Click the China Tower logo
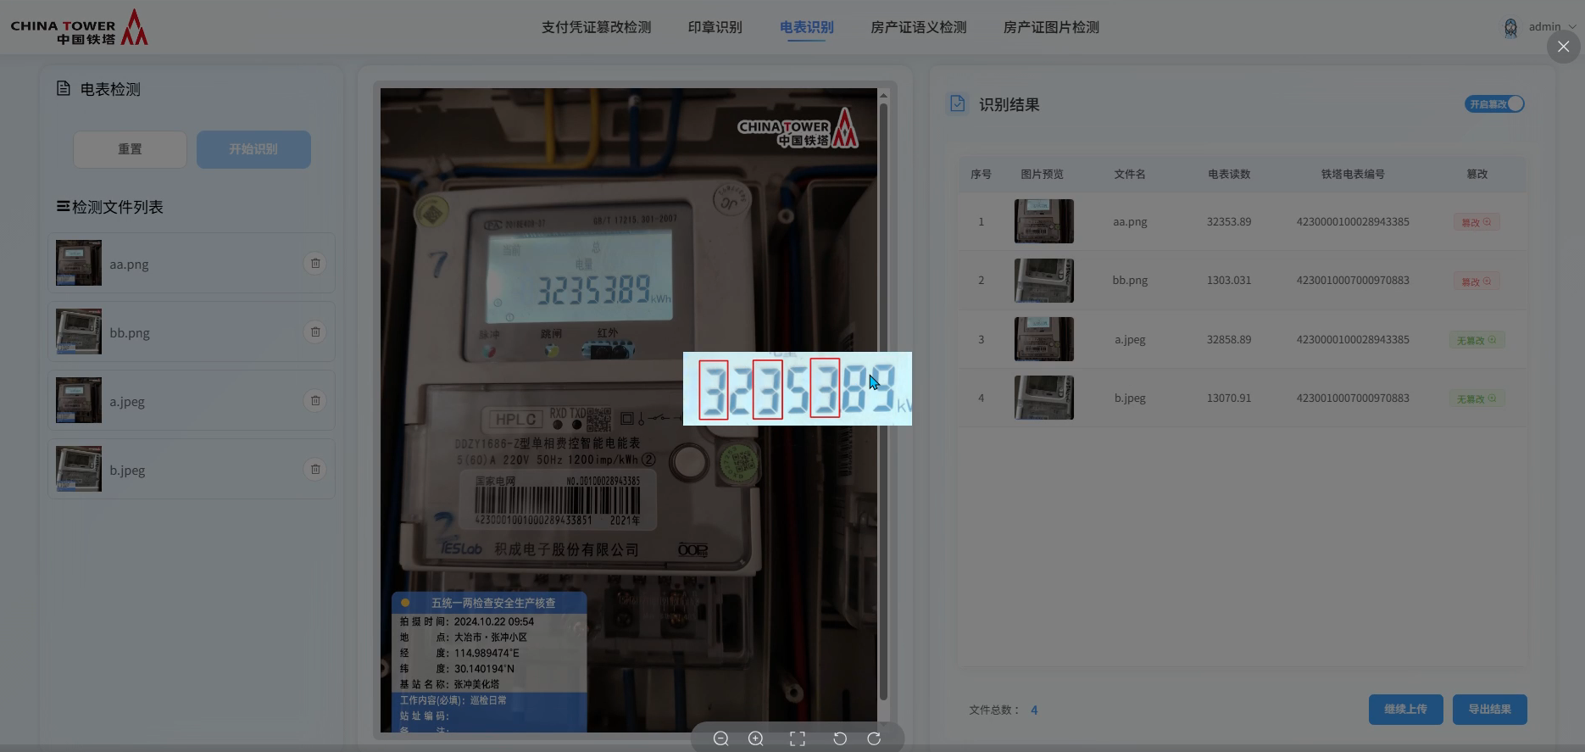The width and height of the screenshot is (1585, 752). [79, 28]
